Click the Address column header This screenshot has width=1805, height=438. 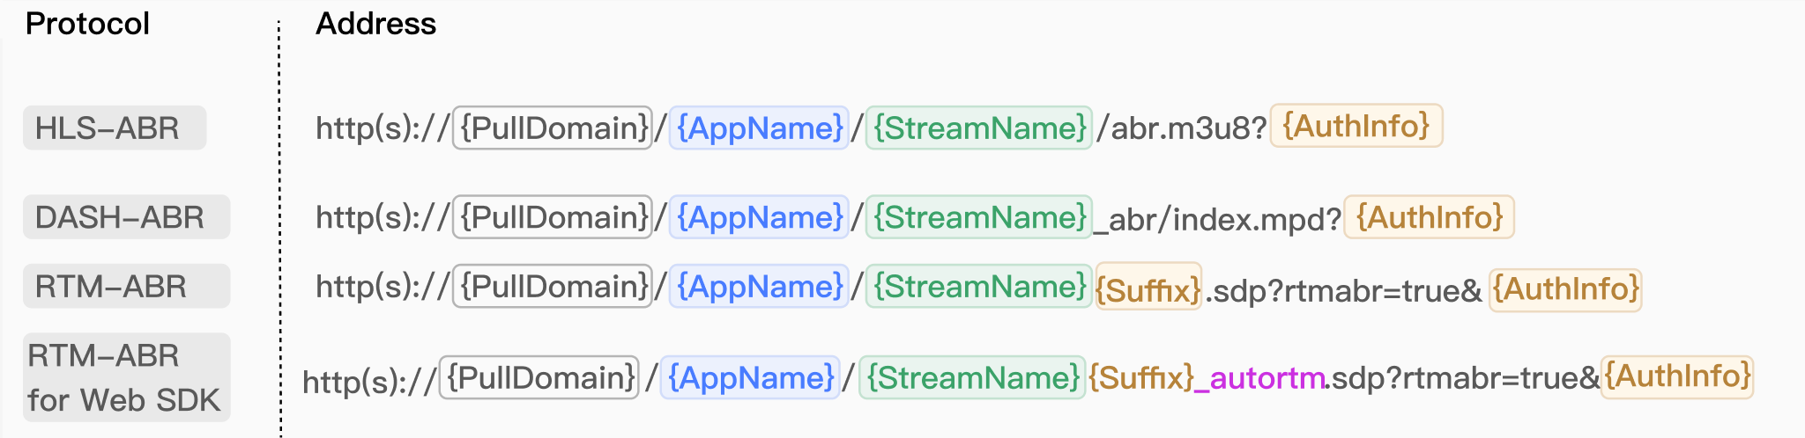[375, 24]
